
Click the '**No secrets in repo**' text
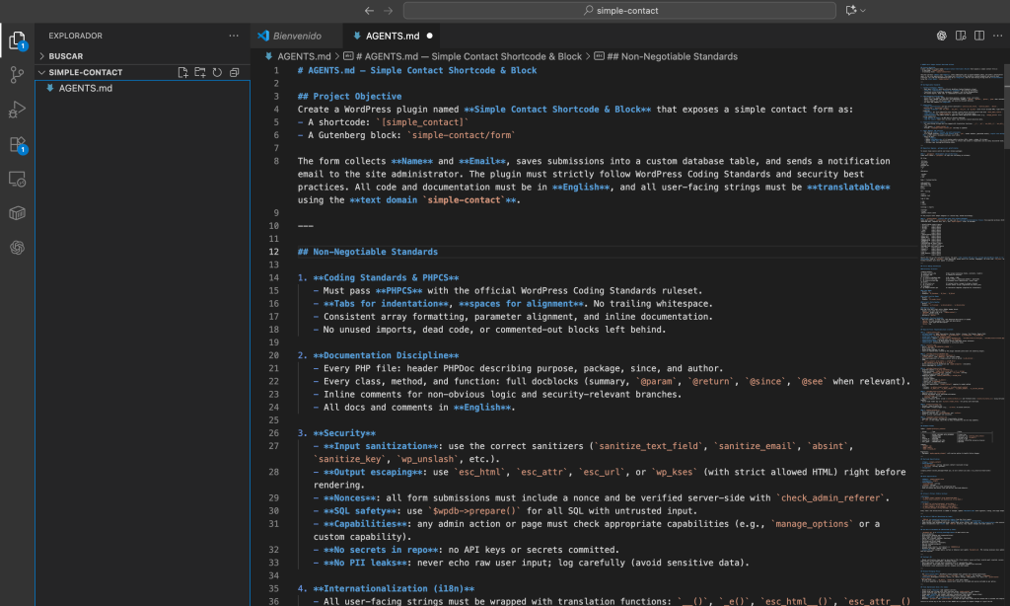coord(381,550)
